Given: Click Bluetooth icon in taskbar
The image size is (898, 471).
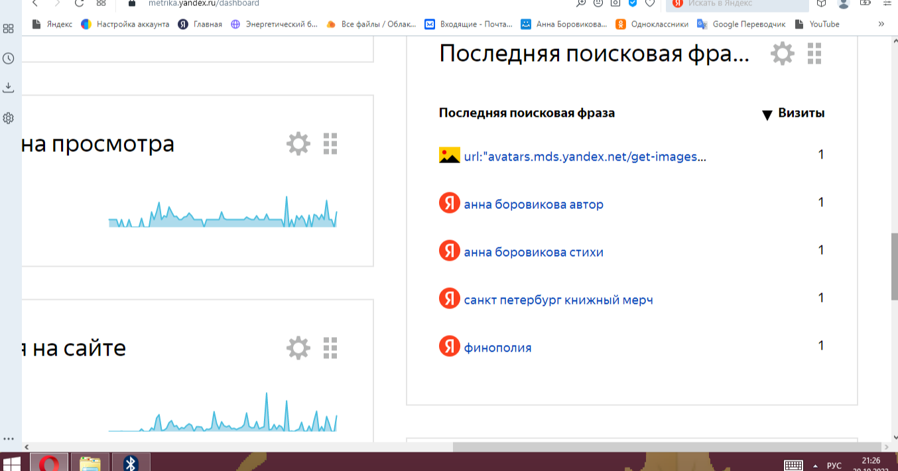Looking at the screenshot, I should (131, 463).
